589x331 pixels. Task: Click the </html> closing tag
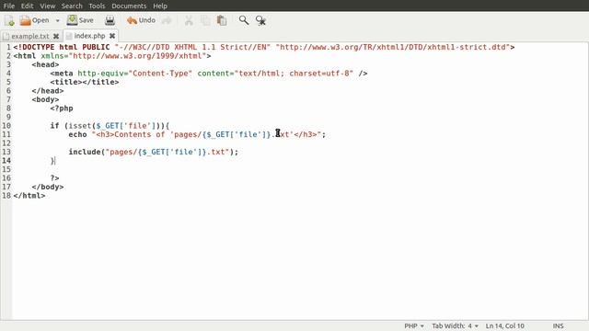click(29, 196)
